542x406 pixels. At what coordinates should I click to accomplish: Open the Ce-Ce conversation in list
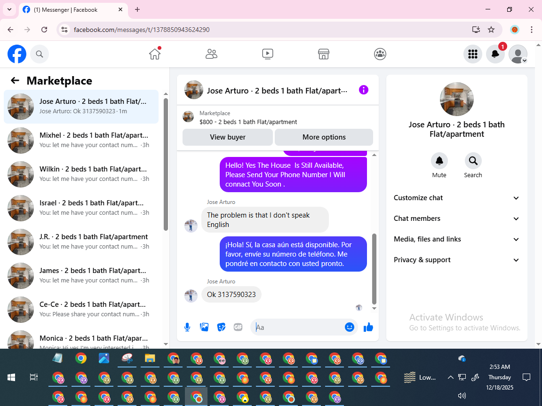point(81,309)
